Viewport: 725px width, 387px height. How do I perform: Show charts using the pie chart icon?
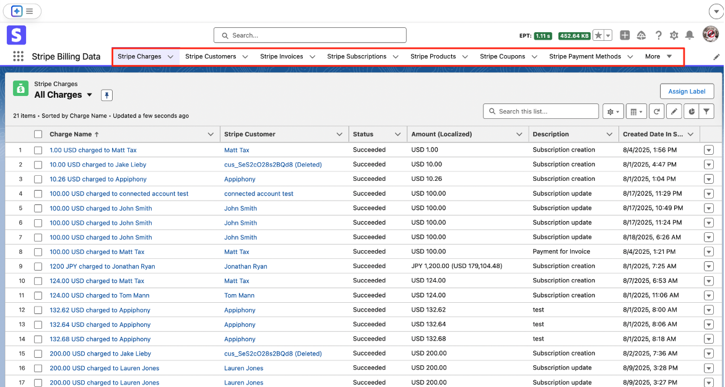click(x=690, y=111)
